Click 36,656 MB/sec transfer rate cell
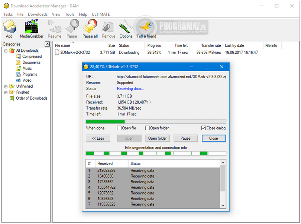The width and height of the screenshot is (301, 224). coord(208,52)
